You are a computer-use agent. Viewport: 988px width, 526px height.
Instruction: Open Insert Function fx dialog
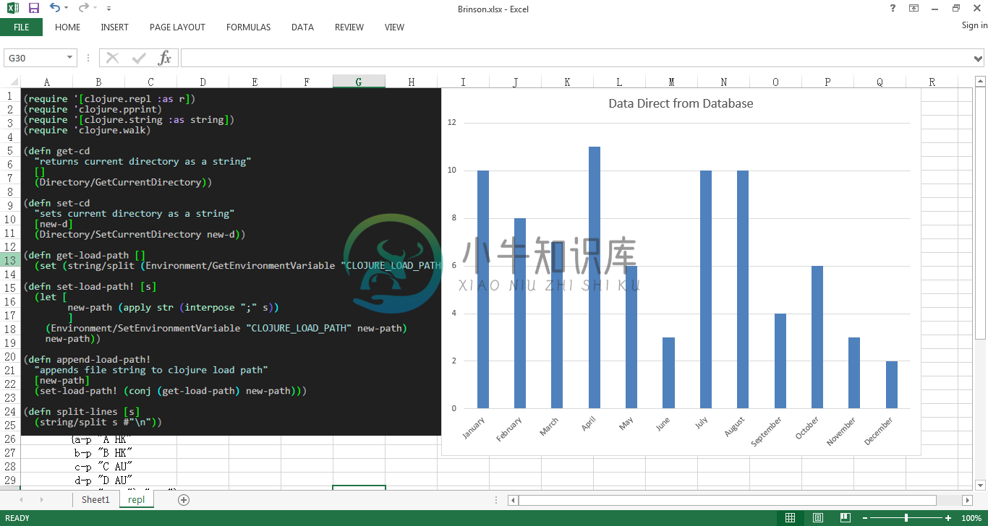[x=165, y=58]
